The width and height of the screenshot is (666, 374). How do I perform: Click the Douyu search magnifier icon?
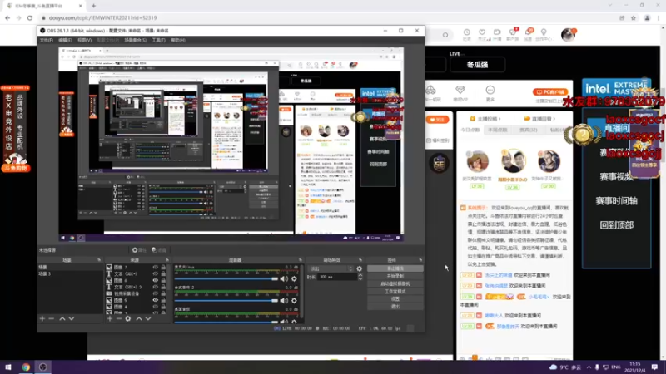[445, 35]
